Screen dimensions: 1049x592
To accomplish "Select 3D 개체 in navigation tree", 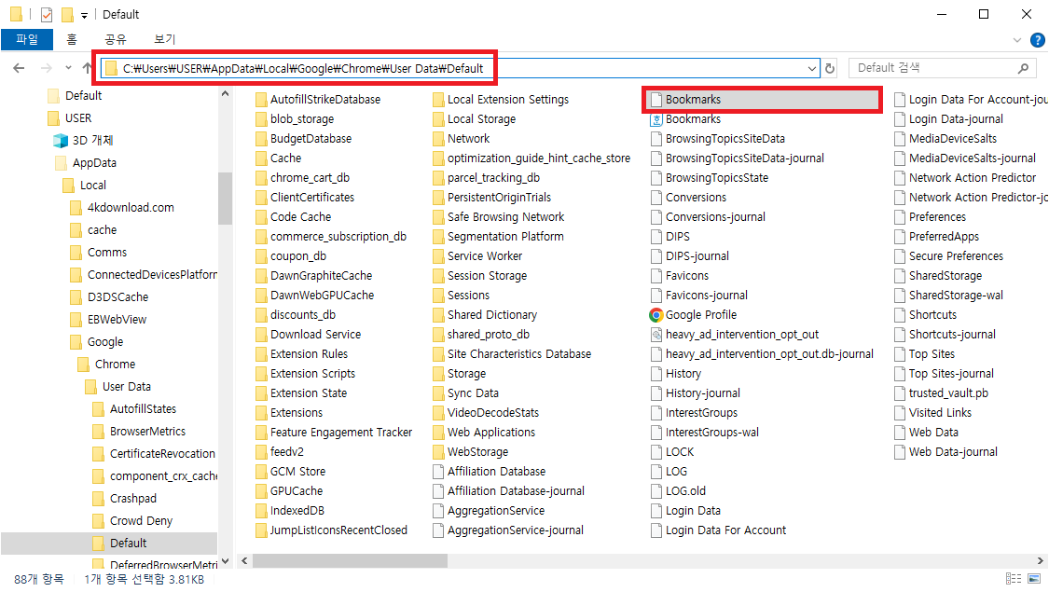I will pos(93,141).
